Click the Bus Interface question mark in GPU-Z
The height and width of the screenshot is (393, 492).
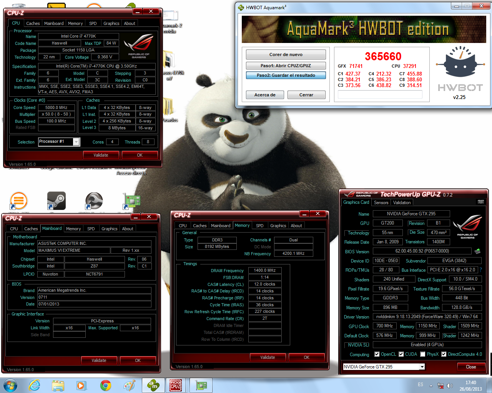coord(480,270)
